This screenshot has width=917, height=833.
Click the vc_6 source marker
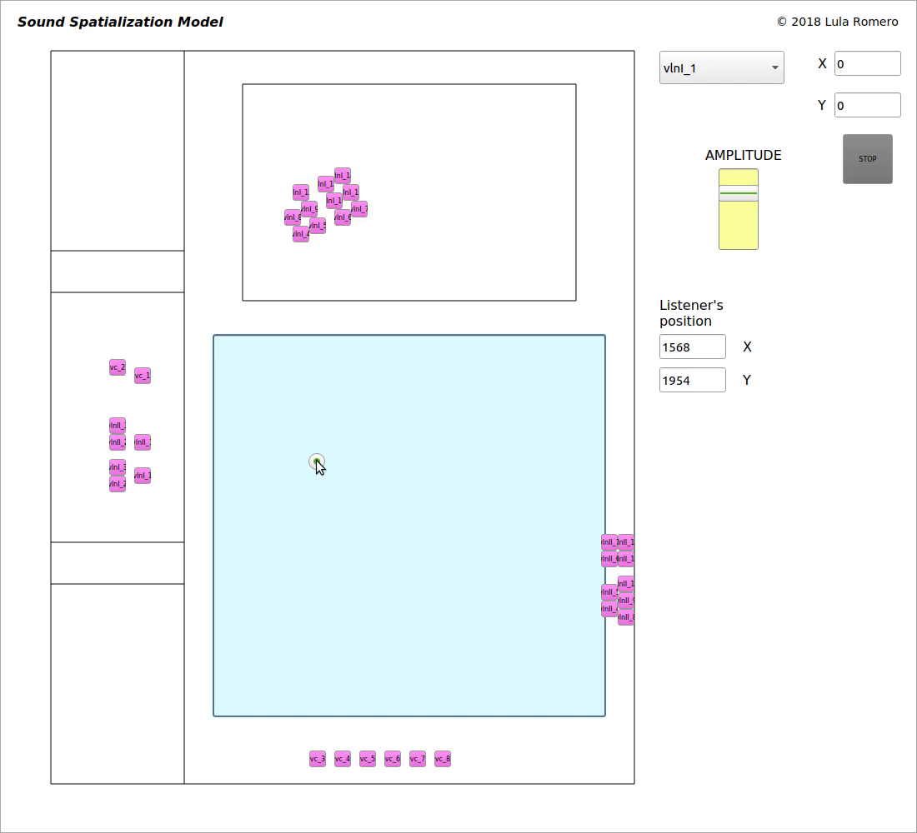pos(393,759)
